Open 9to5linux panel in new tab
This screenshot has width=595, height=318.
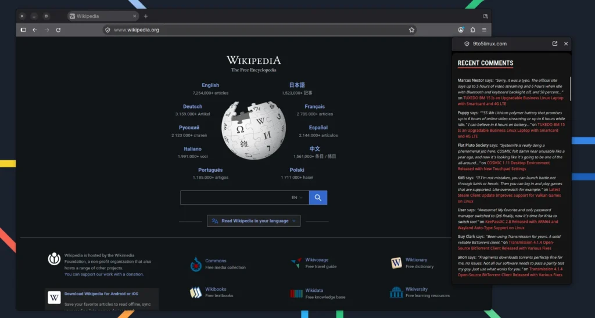click(x=555, y=44)
